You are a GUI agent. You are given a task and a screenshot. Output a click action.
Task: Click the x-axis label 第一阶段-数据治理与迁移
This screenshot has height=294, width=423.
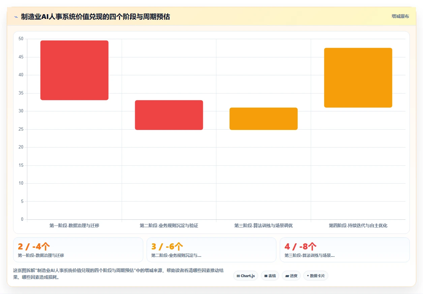coord(74,225)
